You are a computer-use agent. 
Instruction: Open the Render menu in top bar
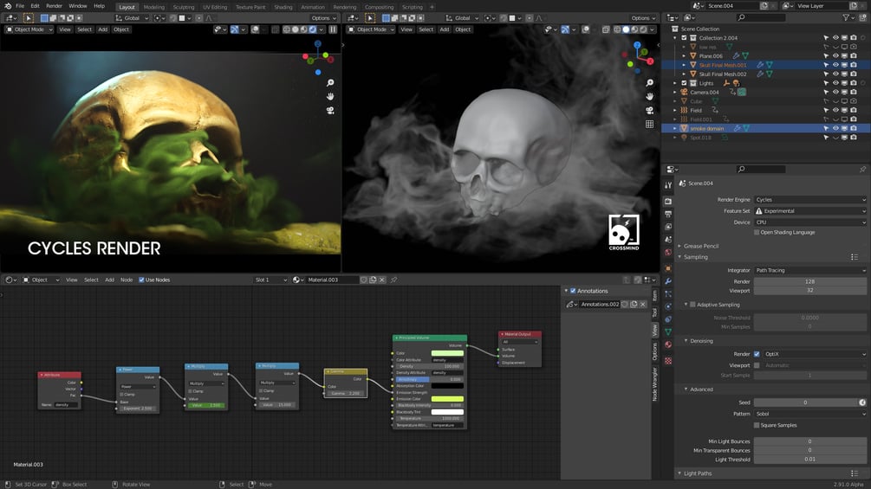[54, 6]
